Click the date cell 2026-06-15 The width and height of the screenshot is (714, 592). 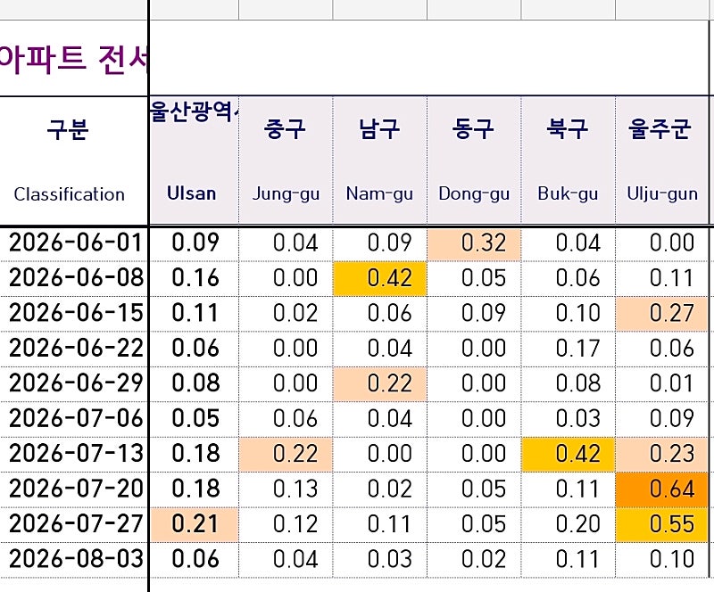click(74, 314)
